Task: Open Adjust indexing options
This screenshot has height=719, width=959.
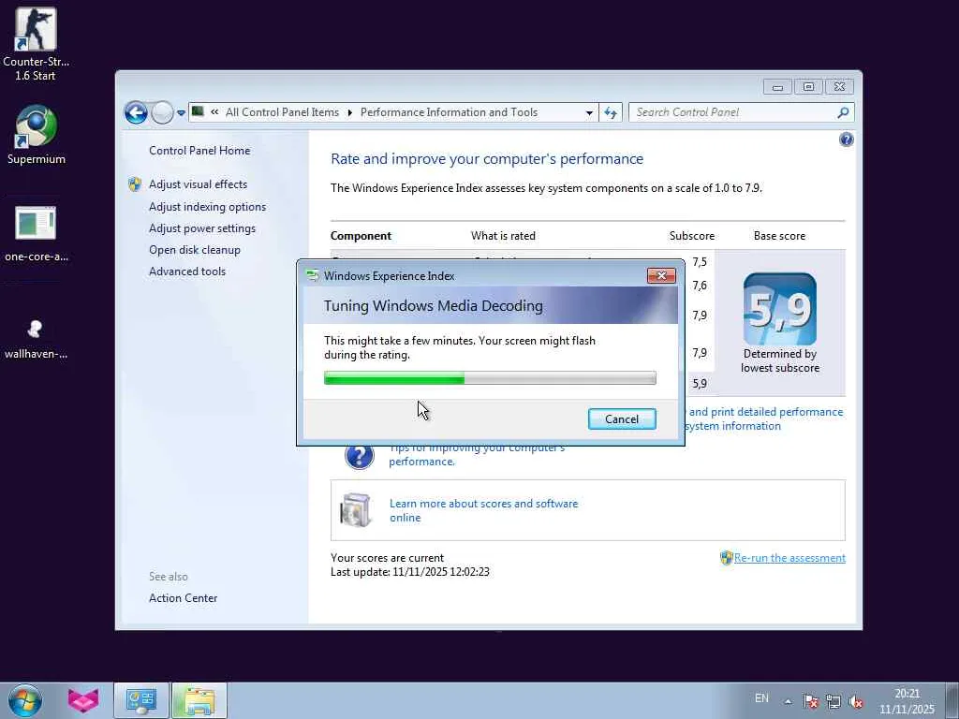Action: coord(207,207)
